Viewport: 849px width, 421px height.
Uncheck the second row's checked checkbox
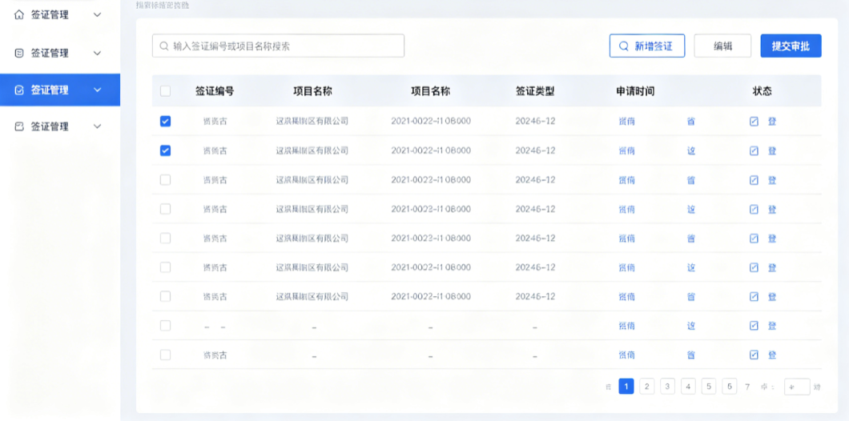(x=165, y=150)
